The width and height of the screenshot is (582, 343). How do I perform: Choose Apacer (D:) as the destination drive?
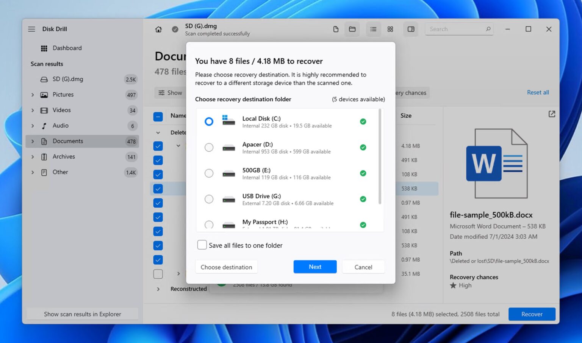pos(209,147)
